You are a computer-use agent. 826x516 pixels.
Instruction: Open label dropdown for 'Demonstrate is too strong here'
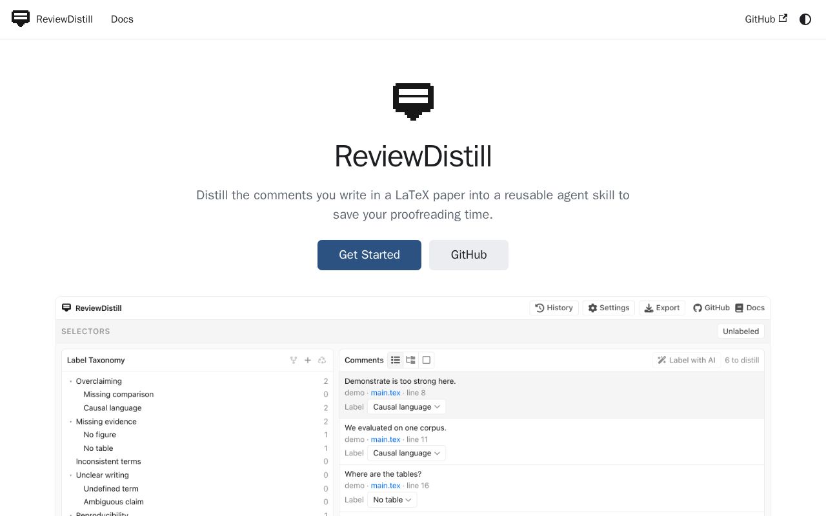pyautogui.click(x=407, y=407)
